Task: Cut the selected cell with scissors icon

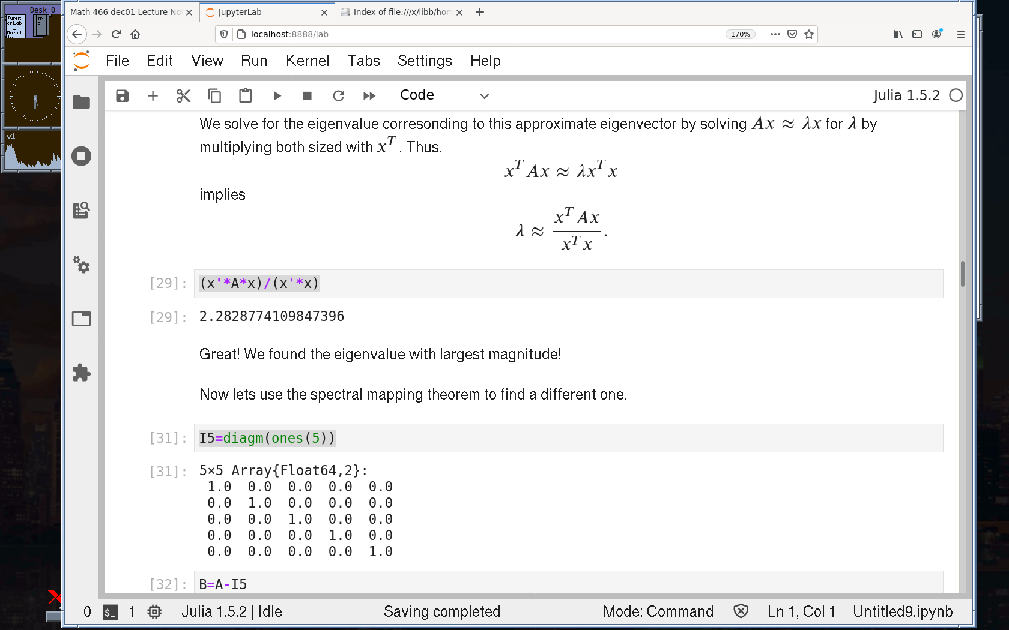Action: tap(183, 96)
